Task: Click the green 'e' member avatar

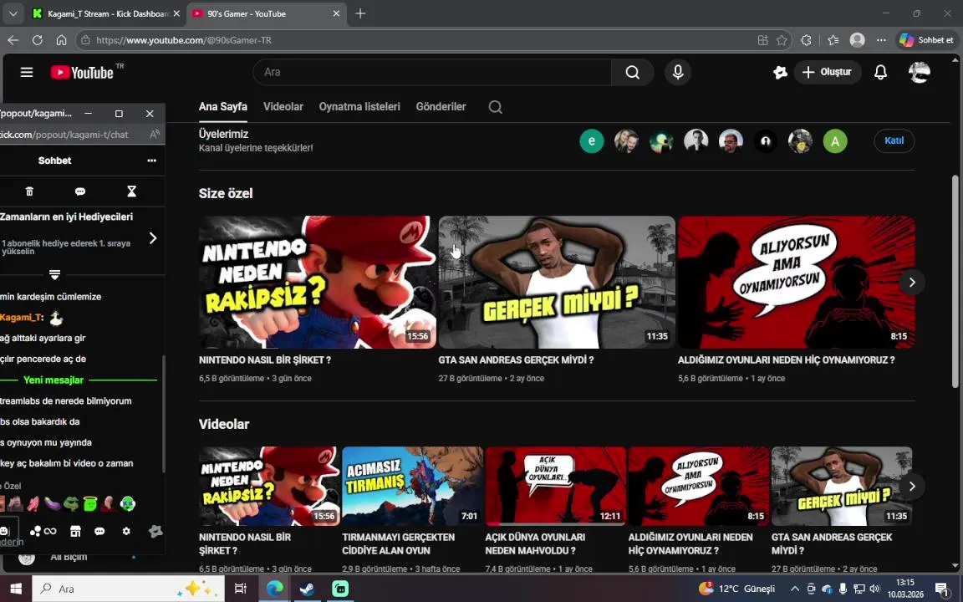Action: tap(592, 141)
